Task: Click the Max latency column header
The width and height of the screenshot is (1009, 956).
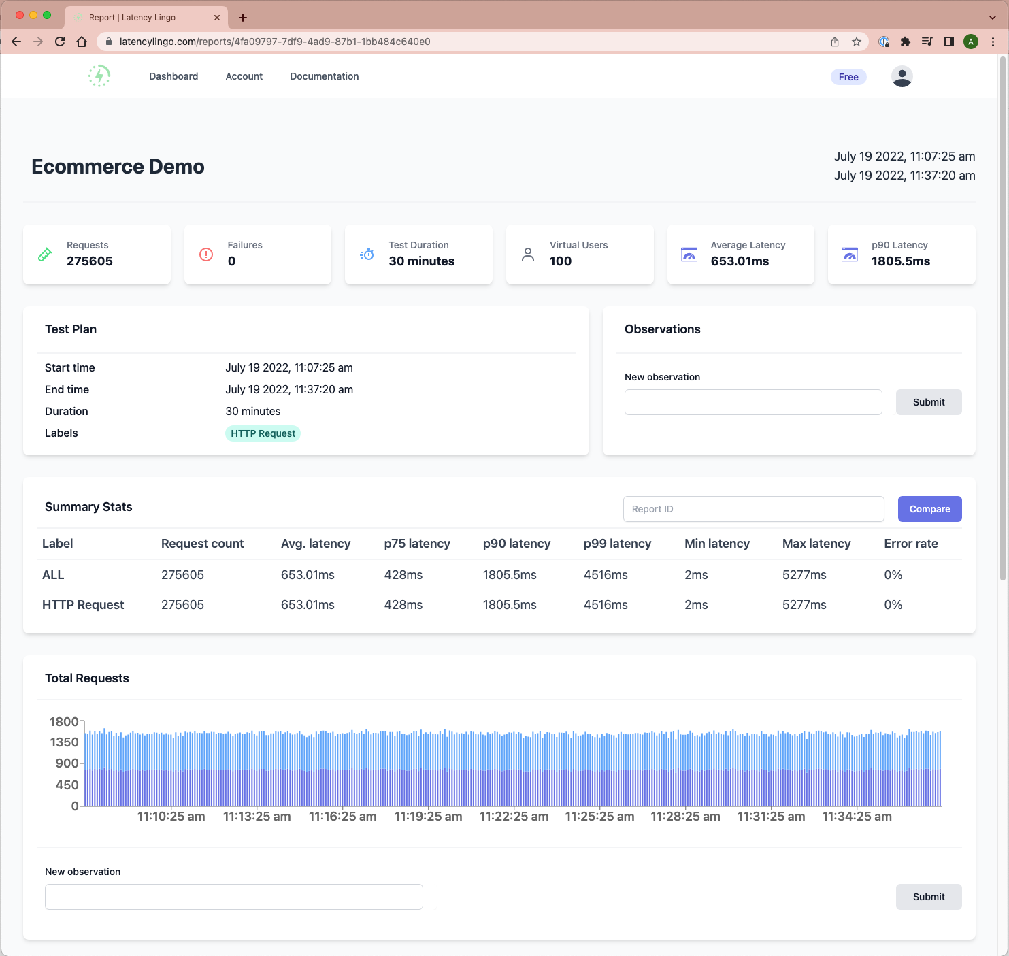Action: (x=816, y=544)
